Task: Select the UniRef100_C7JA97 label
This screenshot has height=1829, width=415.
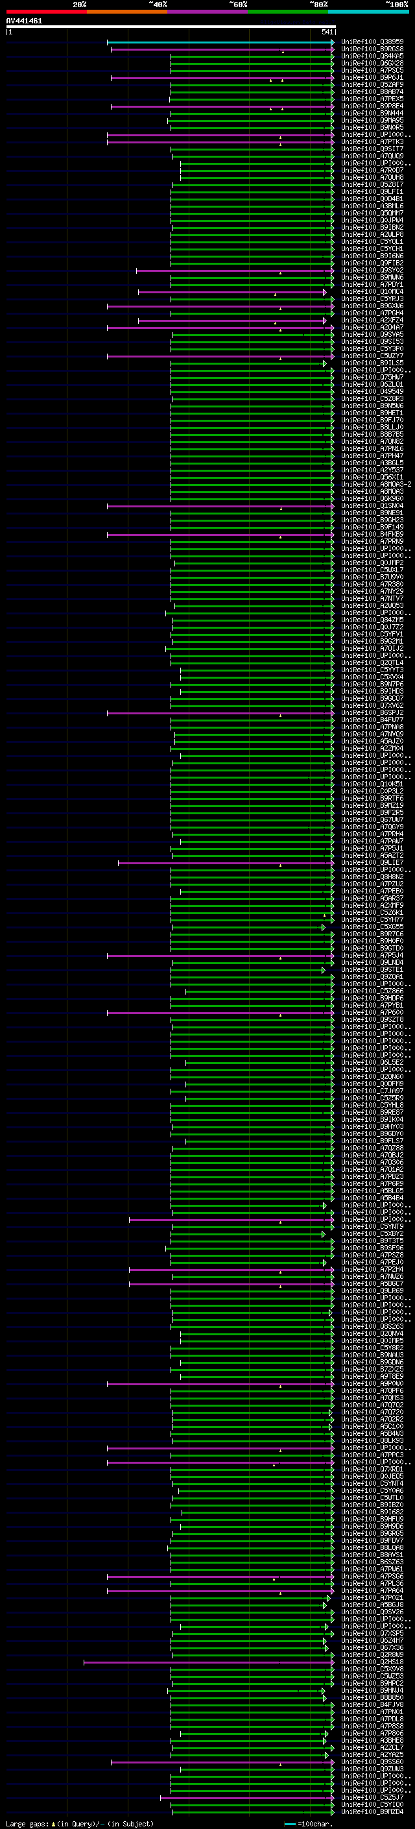Action: click(x=372, y=1091)
